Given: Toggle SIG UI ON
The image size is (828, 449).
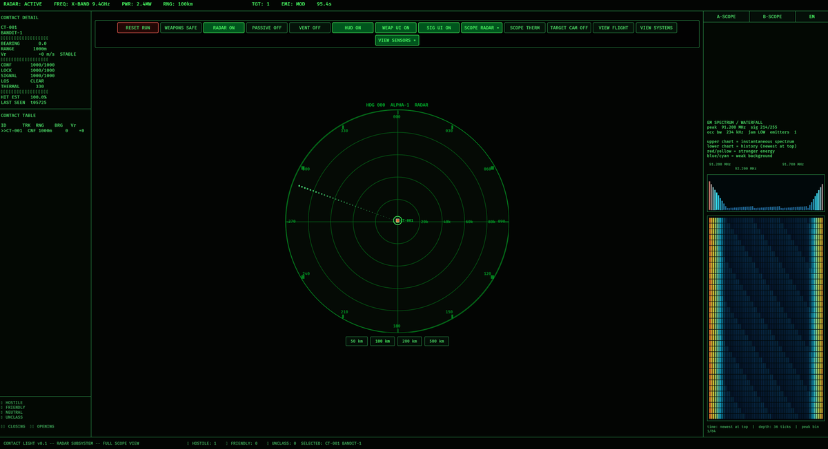Looking at the screenshot, I should 439,28.
